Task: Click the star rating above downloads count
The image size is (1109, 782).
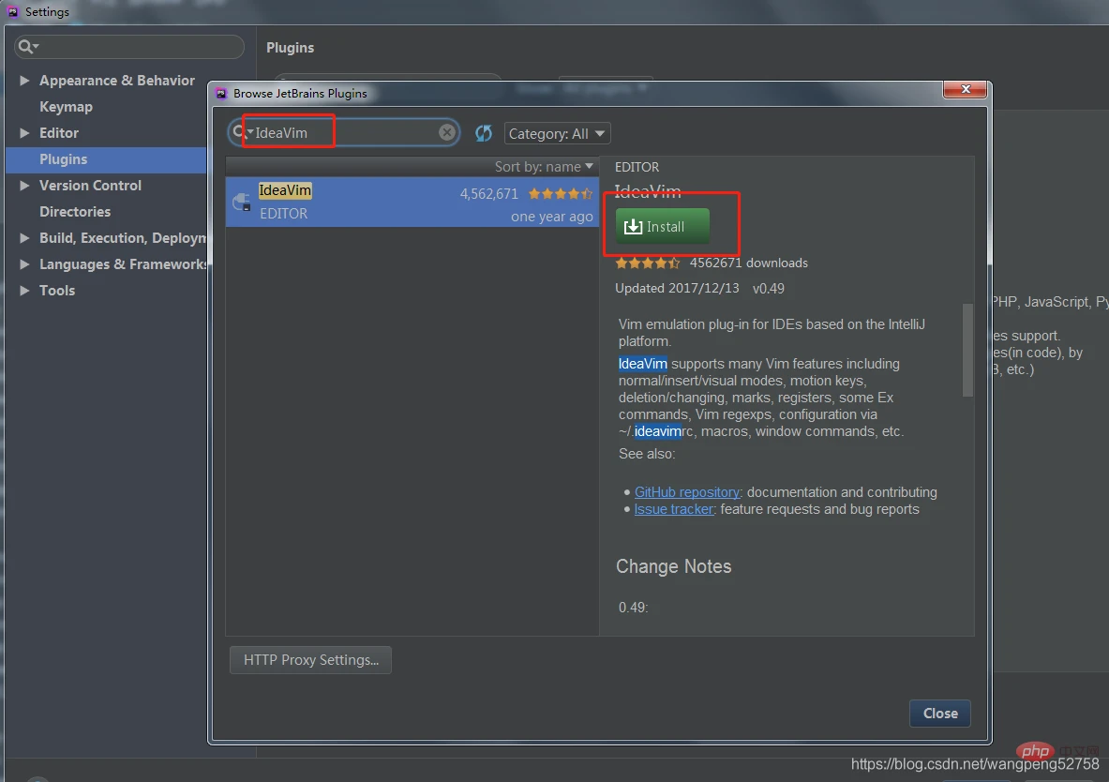Action: [x=647, y=263]
